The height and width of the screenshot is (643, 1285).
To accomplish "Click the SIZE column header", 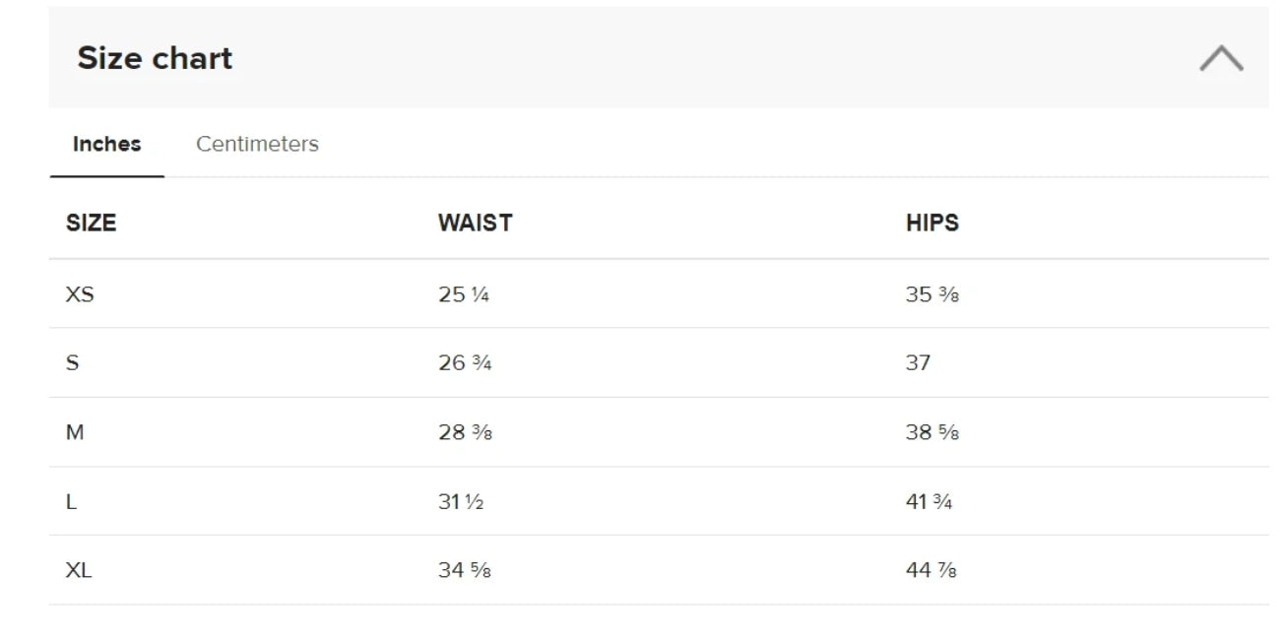I will (91, 223).
